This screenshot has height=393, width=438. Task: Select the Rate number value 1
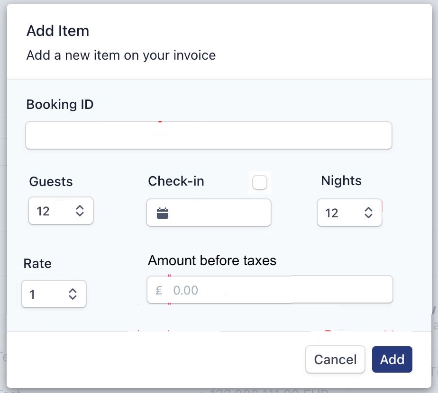(x=33, y=295)
